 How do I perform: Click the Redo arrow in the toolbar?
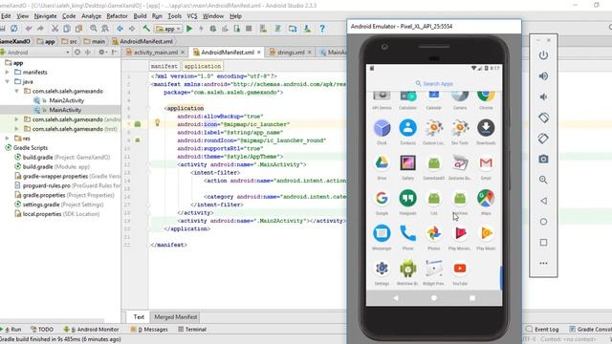[x=40, y=29]
